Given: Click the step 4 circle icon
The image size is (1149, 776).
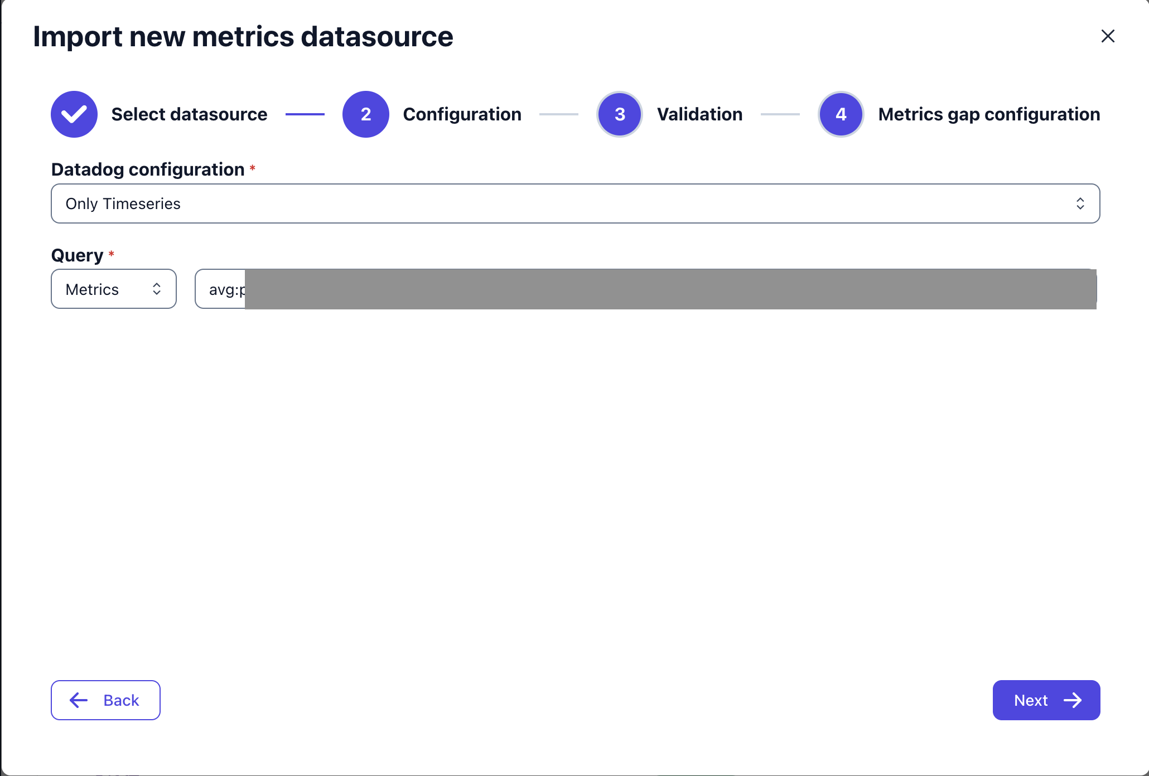Looking at the screenshot, I should 841,114.
